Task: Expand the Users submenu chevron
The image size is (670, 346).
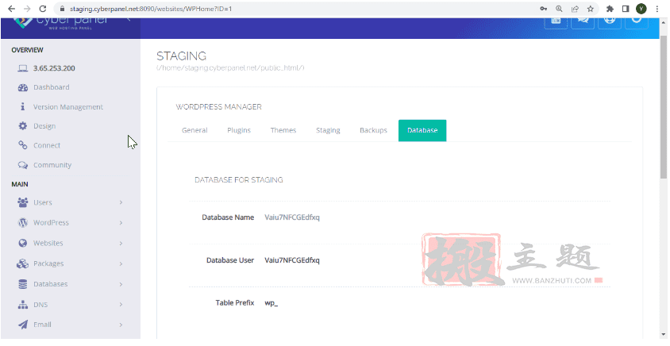Action: tap(121, 202)
